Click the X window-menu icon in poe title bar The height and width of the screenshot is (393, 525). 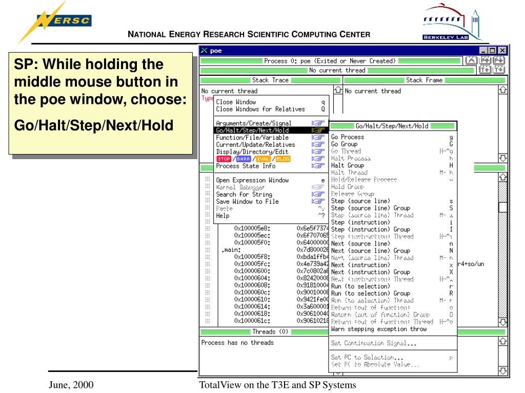[204, 51]
